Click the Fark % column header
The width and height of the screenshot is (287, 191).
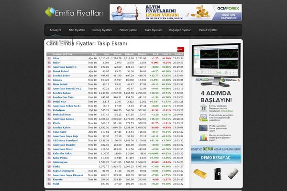click(166, 54)
